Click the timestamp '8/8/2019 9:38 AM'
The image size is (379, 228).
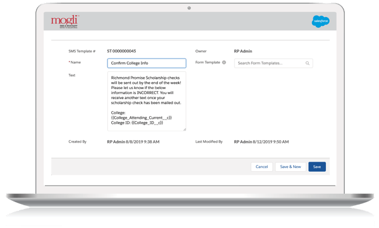click(143, 142)
